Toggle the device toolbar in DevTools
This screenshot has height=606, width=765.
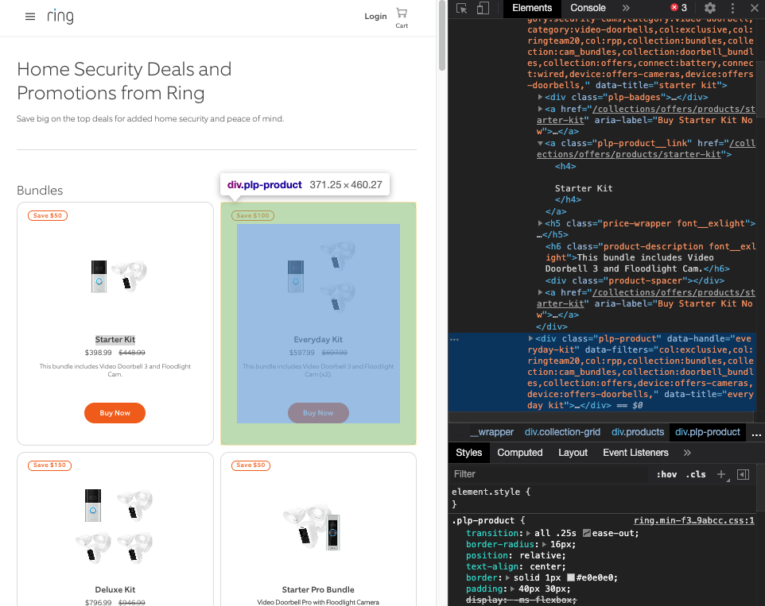click(483, 8)
